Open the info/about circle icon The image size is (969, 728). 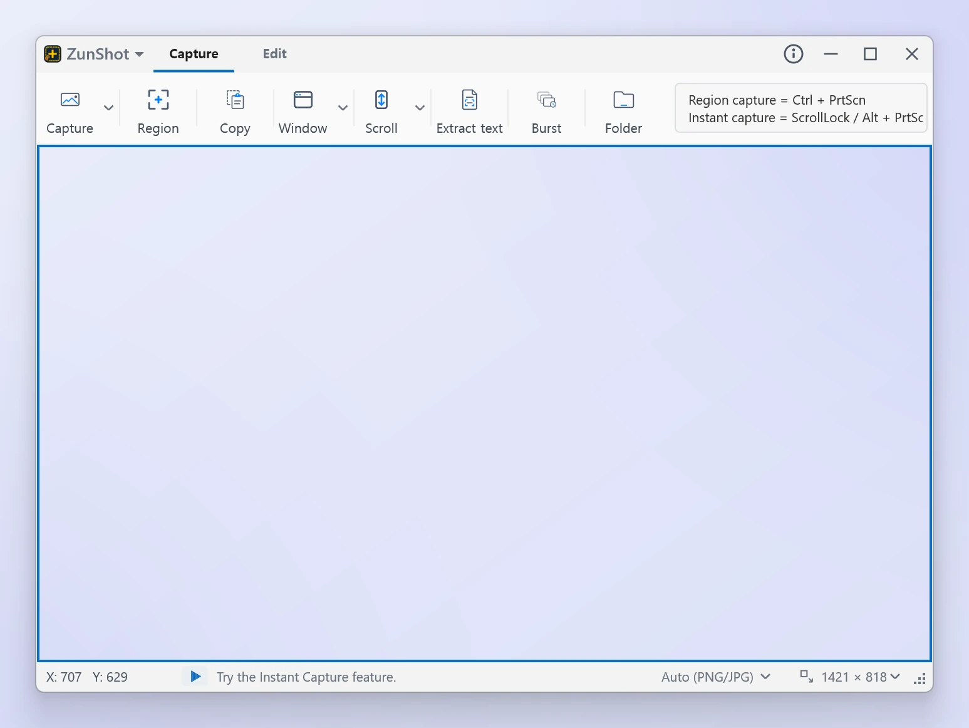click(794, 54)
